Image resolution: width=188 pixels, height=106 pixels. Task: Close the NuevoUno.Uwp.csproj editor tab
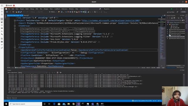[22, 16]
